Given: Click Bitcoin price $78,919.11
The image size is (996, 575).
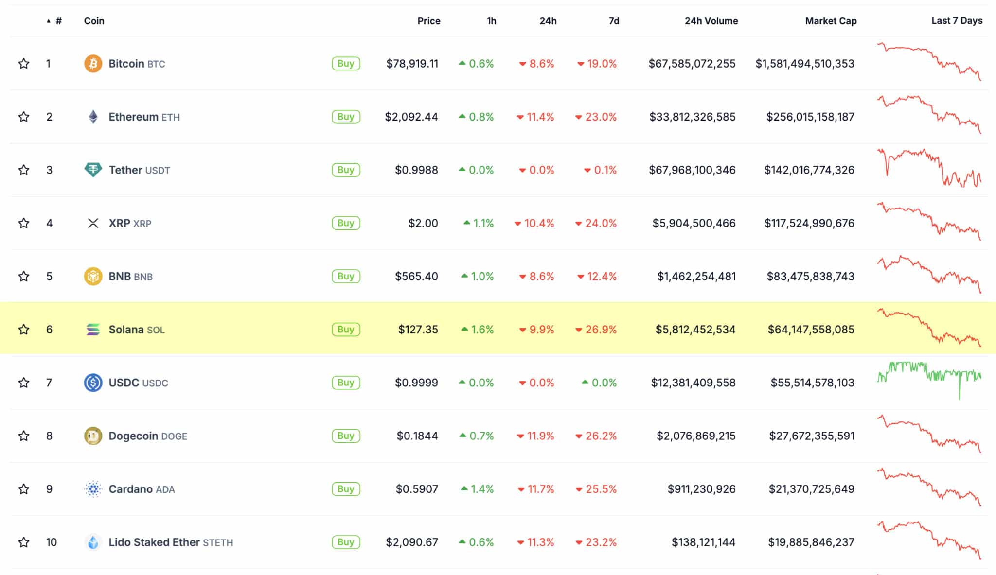Looking at the screenshot, I should point(412,64).
